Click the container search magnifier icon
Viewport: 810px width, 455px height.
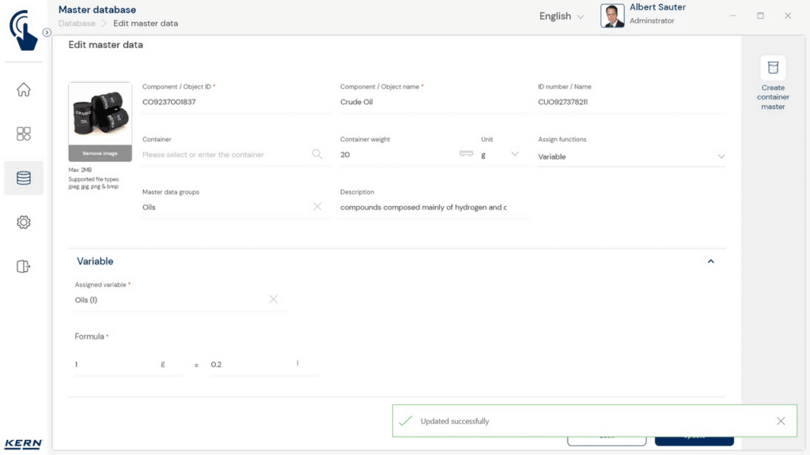point(317,155)
